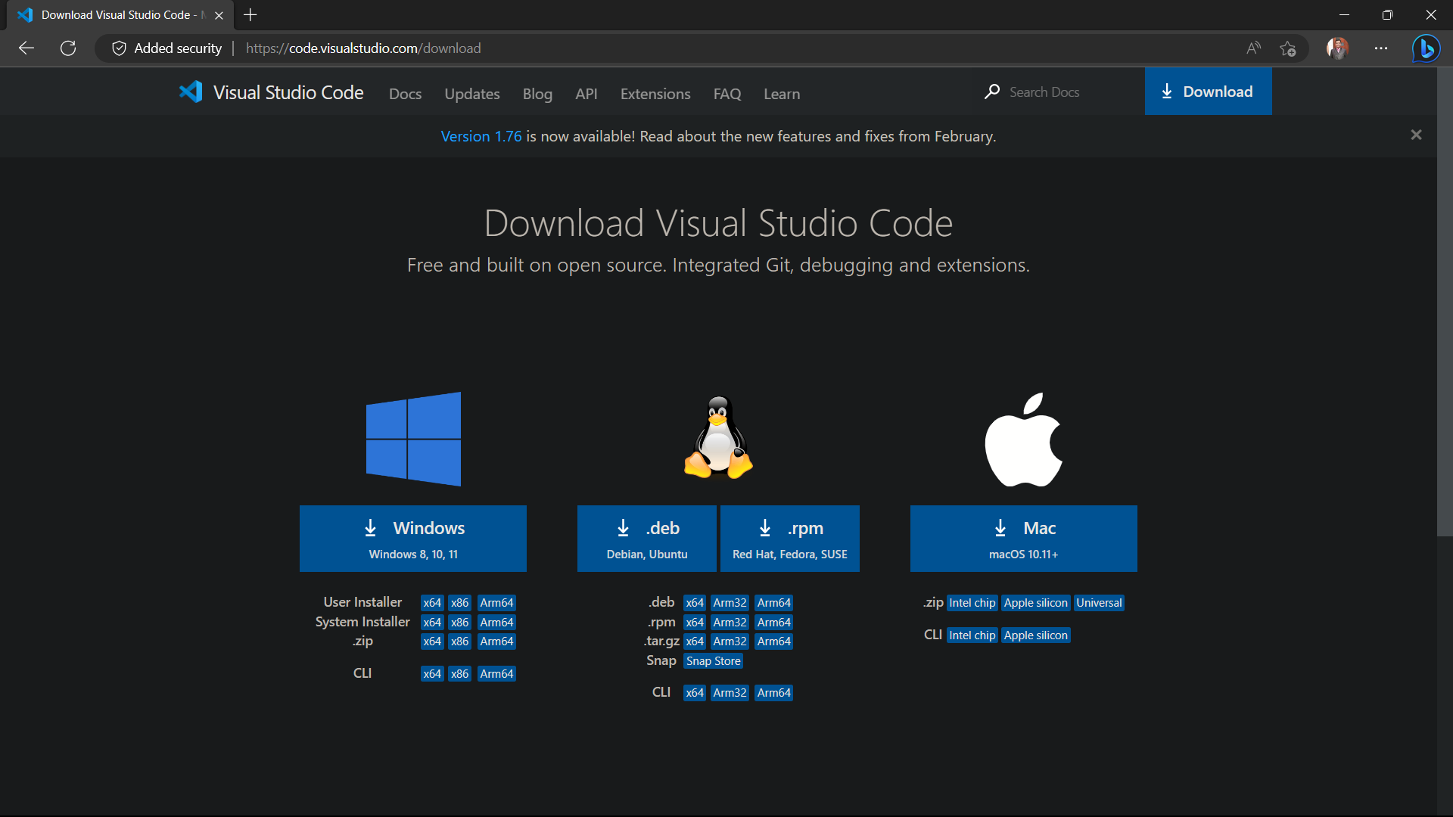Click the page vertical scrollbar

pyautogui.click(x=1445, y=303)
